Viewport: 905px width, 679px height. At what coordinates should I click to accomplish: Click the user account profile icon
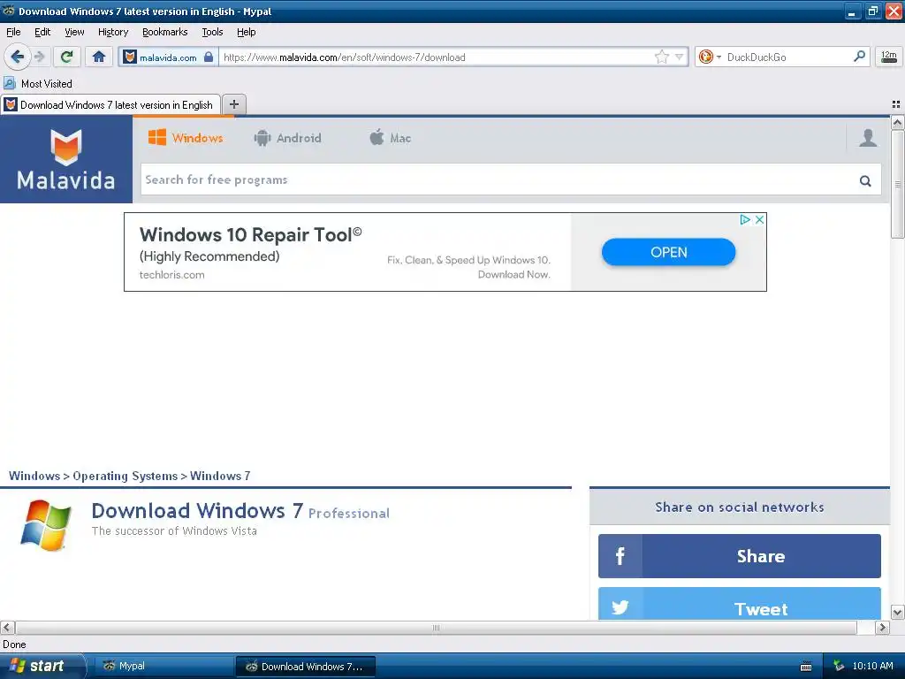point(868,137)
